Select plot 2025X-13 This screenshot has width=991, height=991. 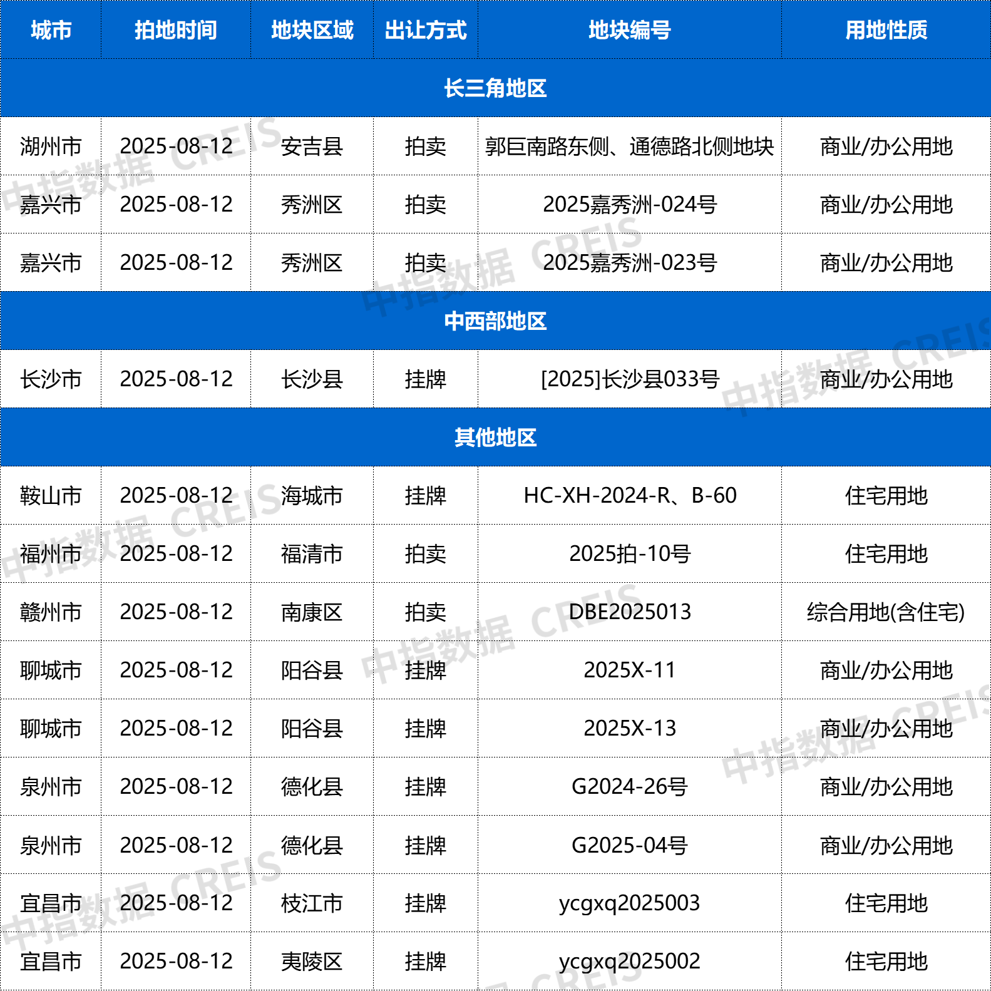point(630,729)
